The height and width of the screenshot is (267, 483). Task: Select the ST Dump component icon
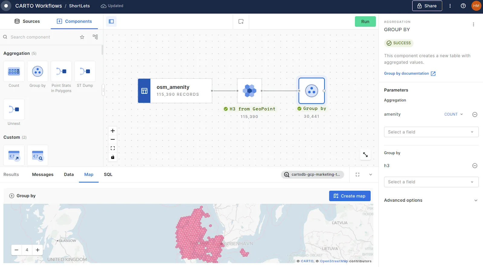[x=85, y=72]
